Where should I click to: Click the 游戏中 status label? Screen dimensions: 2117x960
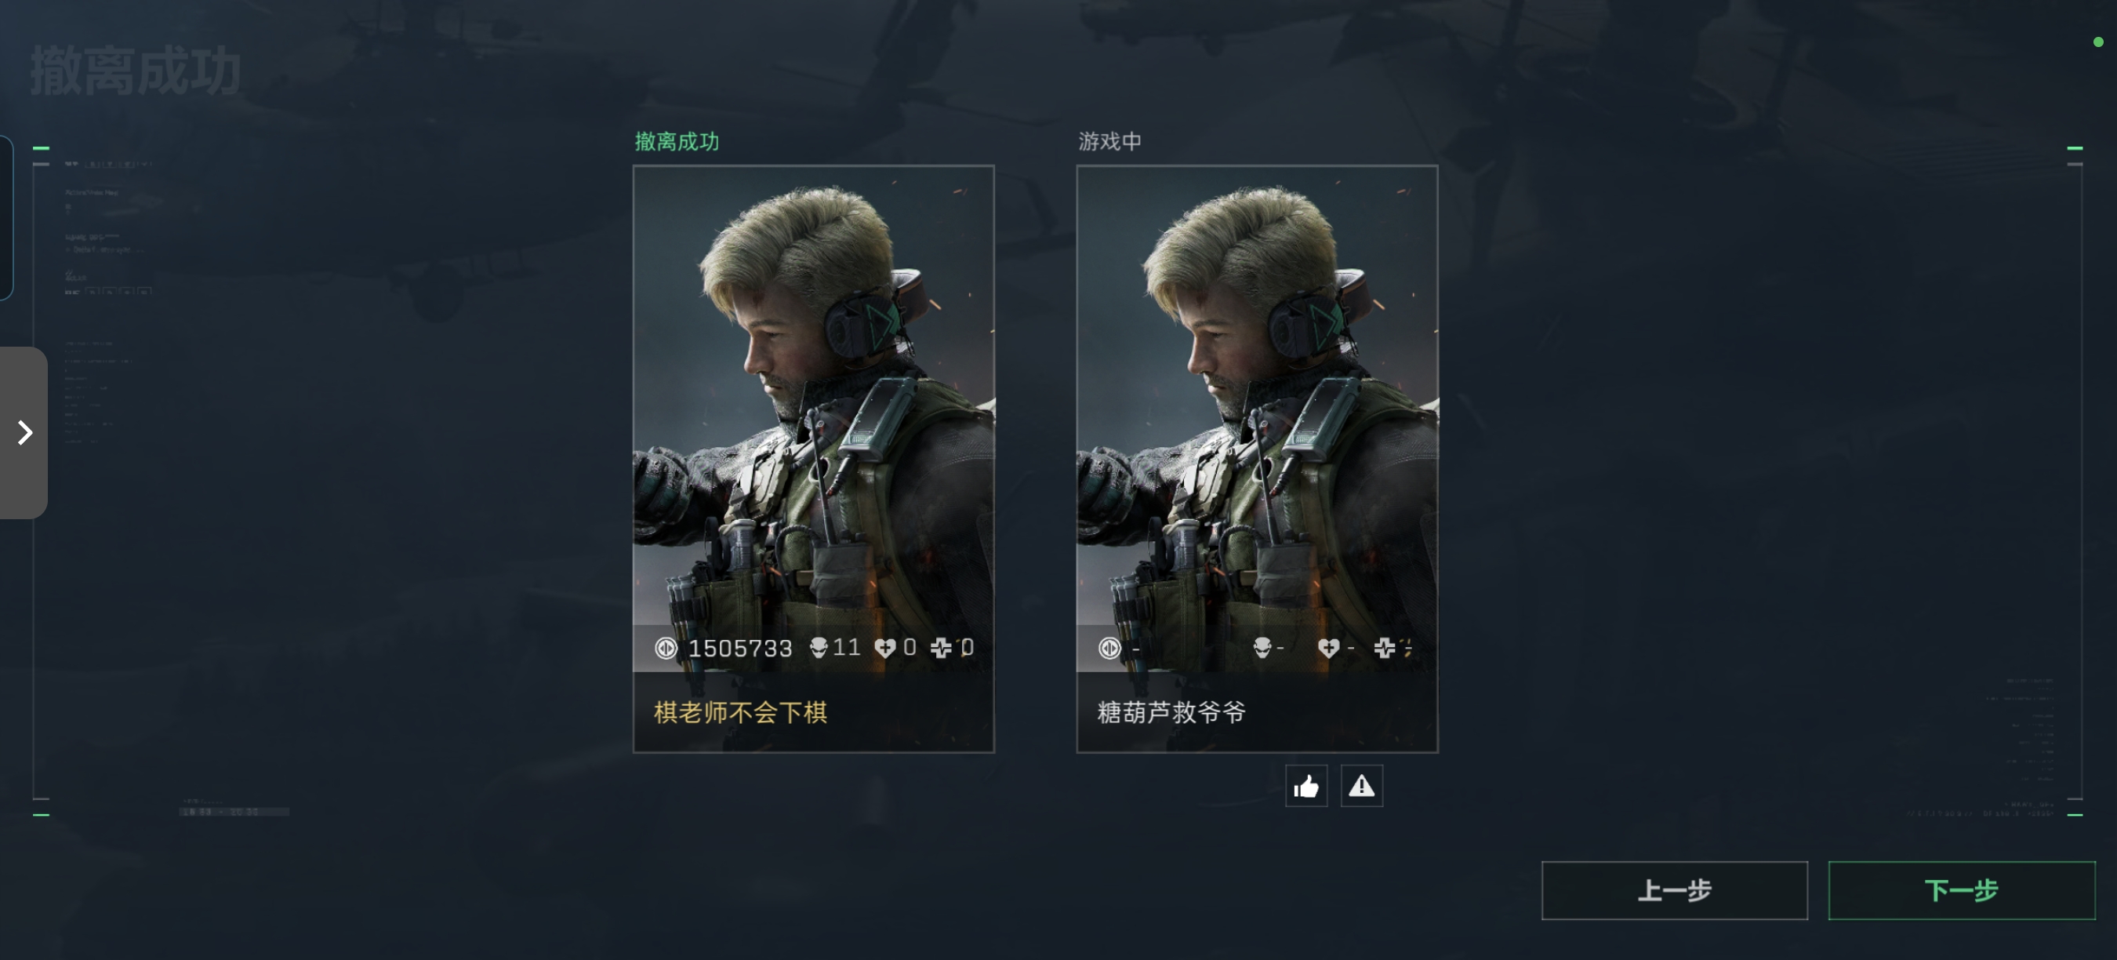tap(1110, 141)
